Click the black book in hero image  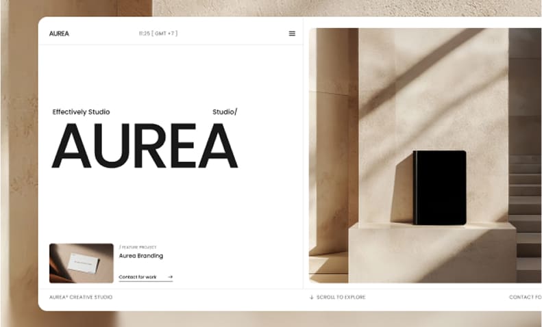point(439,187)
